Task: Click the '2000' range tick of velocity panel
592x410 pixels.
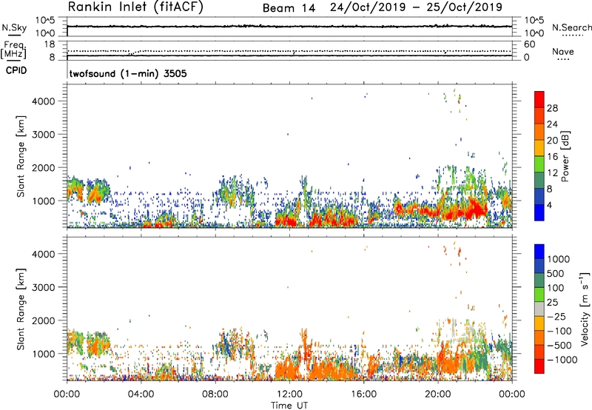Action: coord(44,320)
